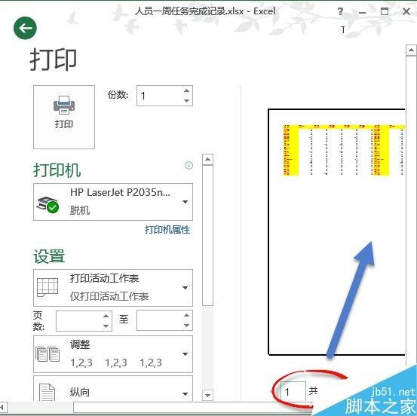Expand the Print Active Sheets dropdown
417x416 pixels.
coord(113,288)
